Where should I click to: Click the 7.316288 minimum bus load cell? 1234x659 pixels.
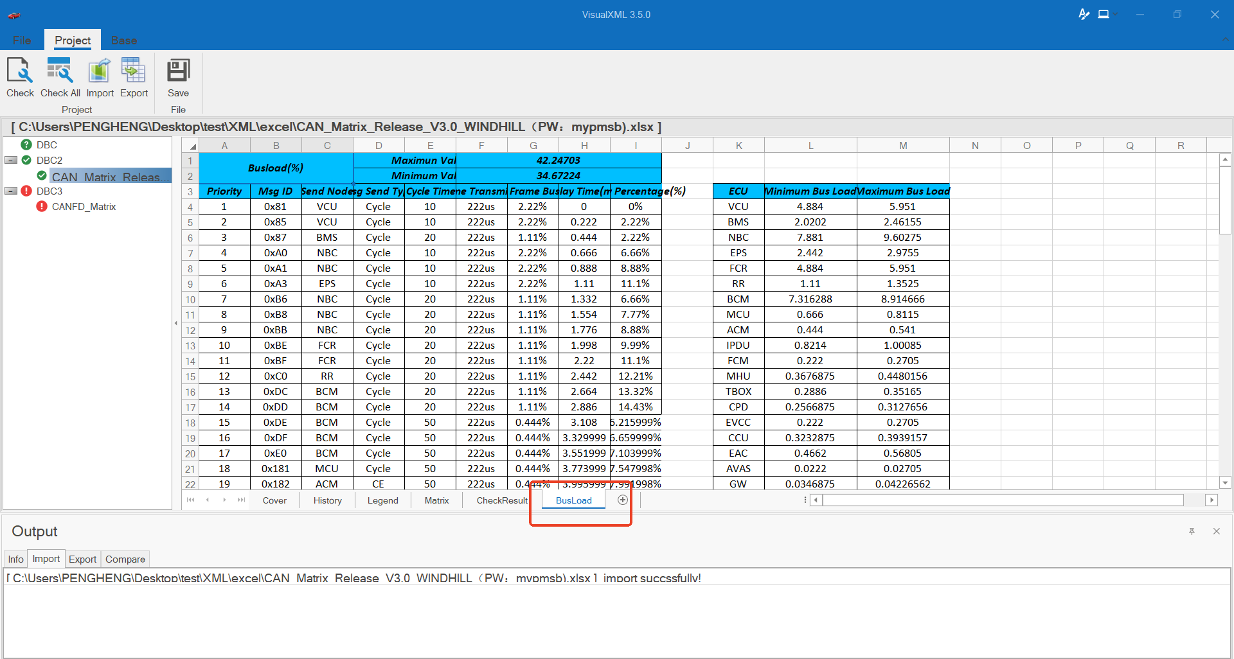click(810, 299)
